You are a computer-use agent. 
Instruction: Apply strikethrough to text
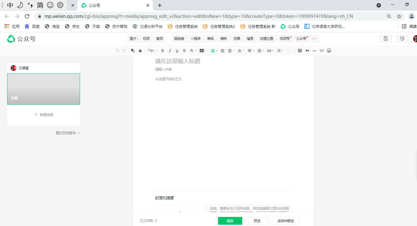point(184,51)
